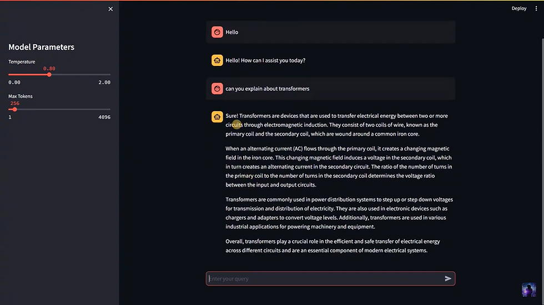Click the profile thumbnail in the bottom-right corner
Image resolution: width=544 pixels, height=305 pixels.
point(528,290)
